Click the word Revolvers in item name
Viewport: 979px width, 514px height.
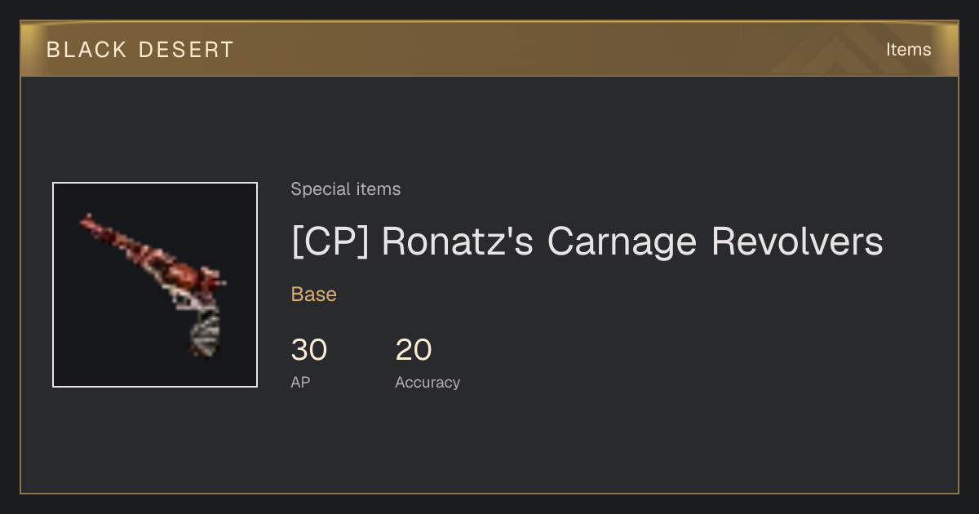click(x=797, y=241)
